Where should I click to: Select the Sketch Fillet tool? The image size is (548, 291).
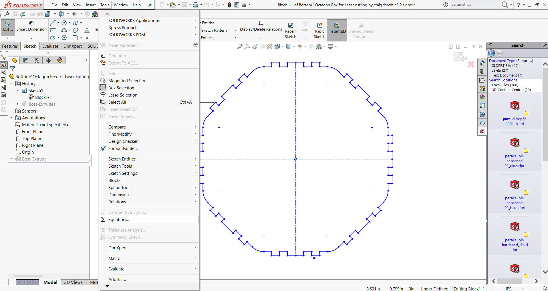tap(76, 38)
